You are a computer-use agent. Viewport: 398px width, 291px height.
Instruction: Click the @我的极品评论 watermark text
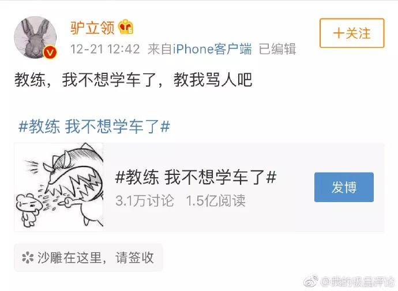tap(358, 282)
